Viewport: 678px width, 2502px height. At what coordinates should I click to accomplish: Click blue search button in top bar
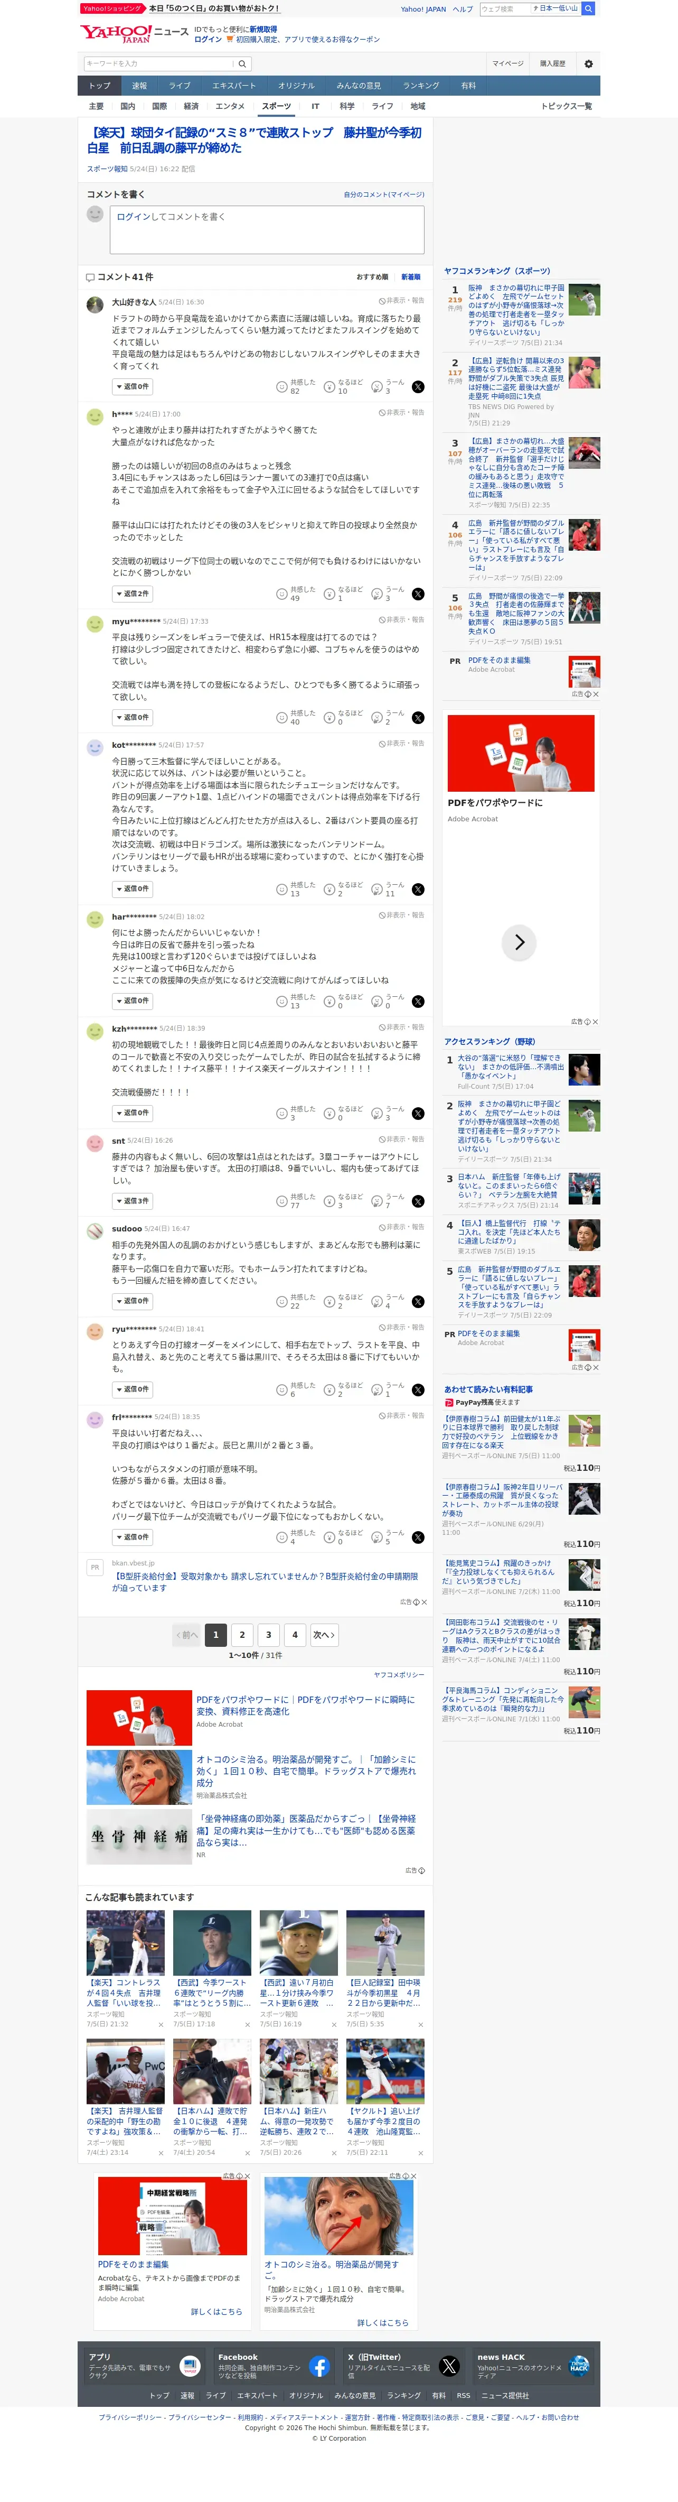pyautogui.click(x=588, y=9)
